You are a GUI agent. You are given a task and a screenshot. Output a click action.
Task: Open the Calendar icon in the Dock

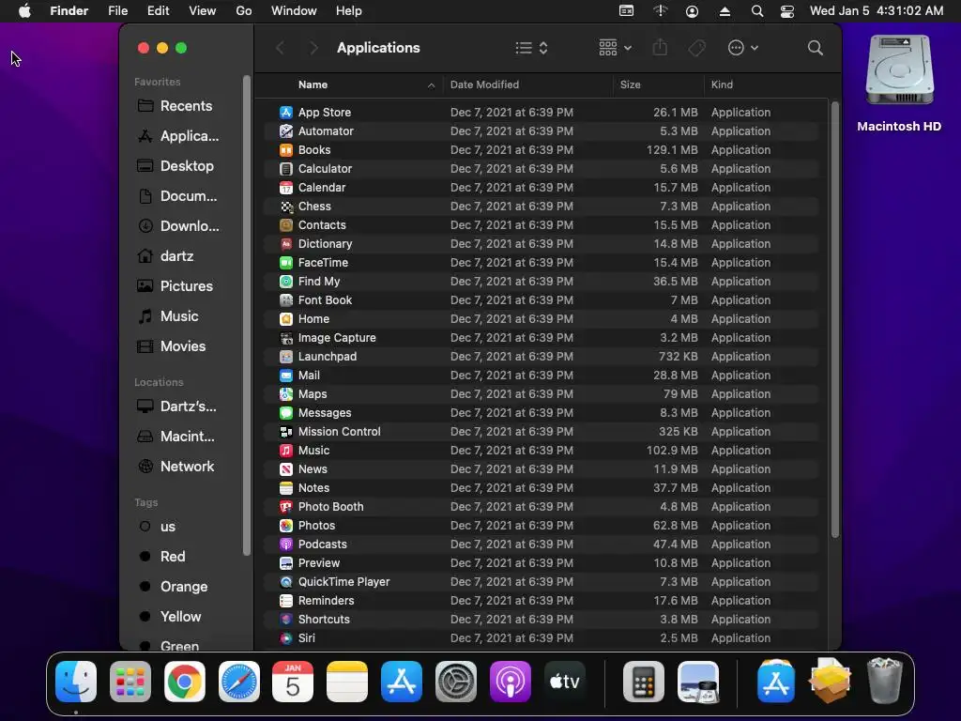293,682
